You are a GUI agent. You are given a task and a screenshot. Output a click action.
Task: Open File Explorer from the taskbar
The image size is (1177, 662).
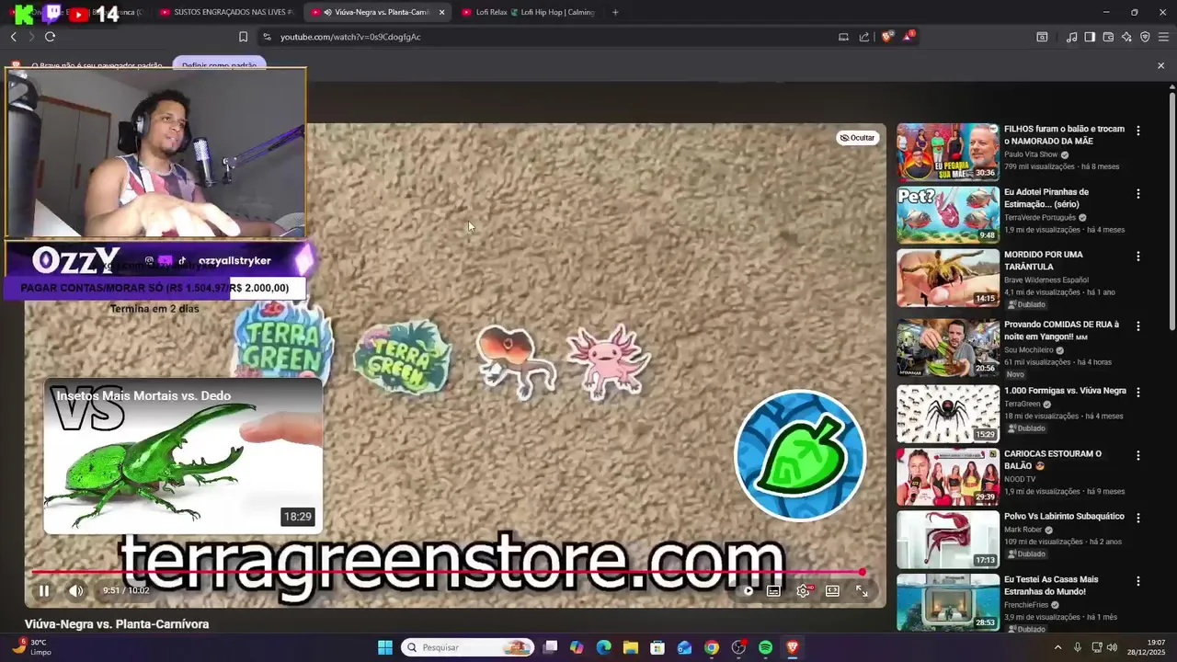[631, 647]
